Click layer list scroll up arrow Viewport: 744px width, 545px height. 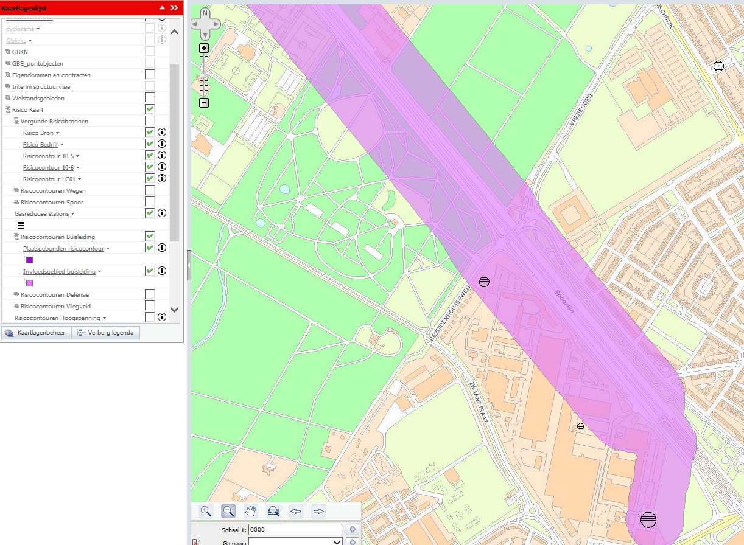coord(175,31)
